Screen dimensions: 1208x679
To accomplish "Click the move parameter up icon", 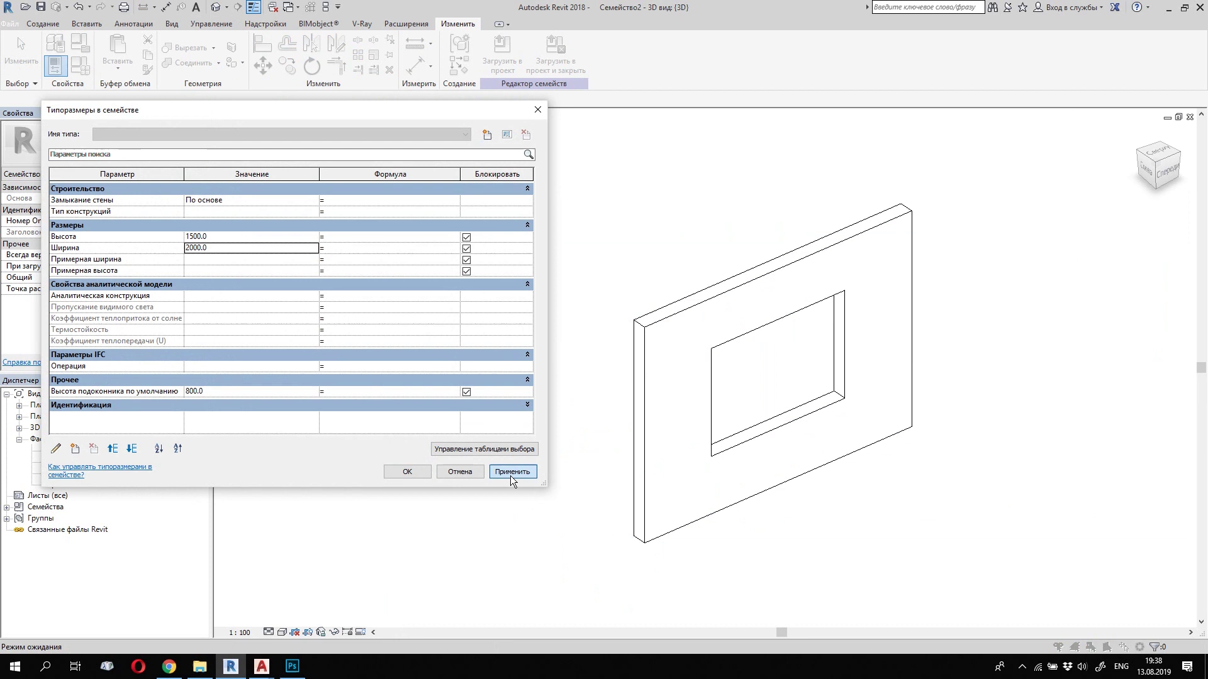I will click(x=113, y=448).
